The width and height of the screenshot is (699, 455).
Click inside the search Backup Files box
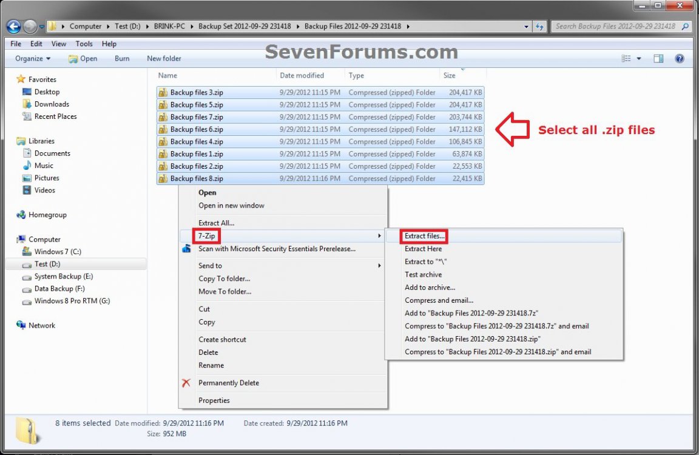pyautogui.click(x=613, y=26)
